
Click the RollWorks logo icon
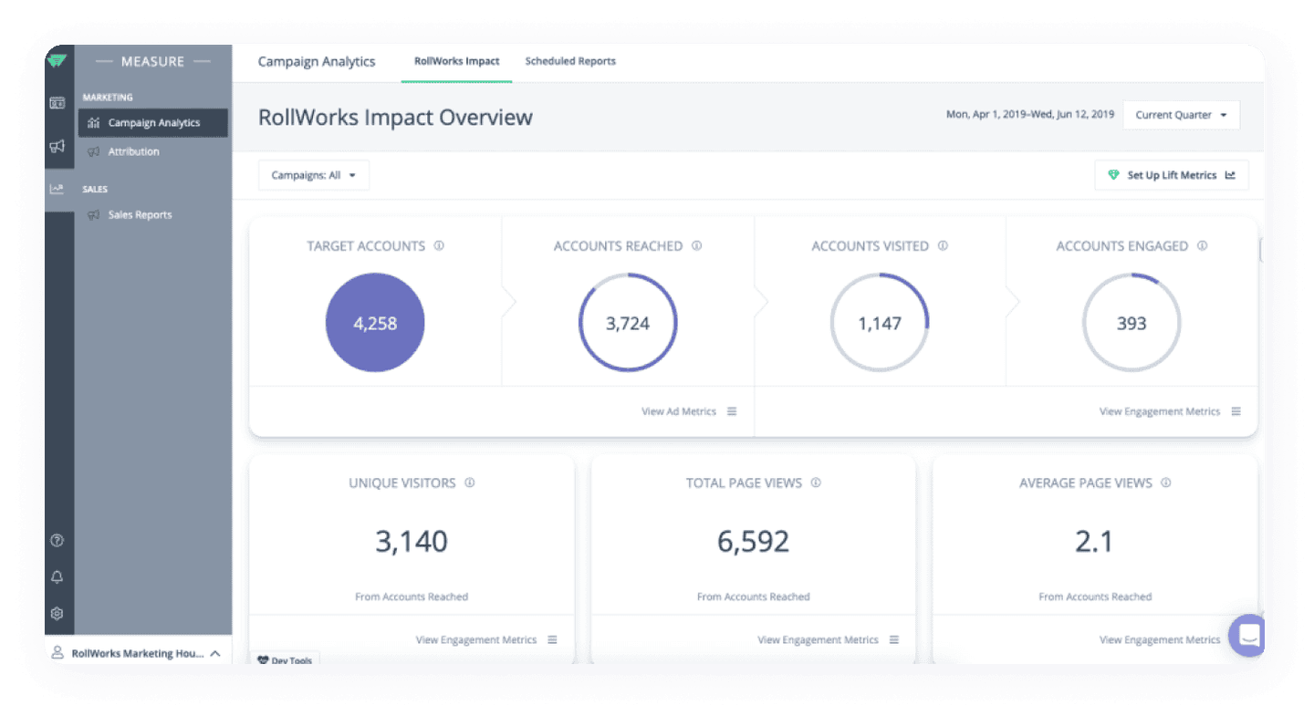point(57,61)
